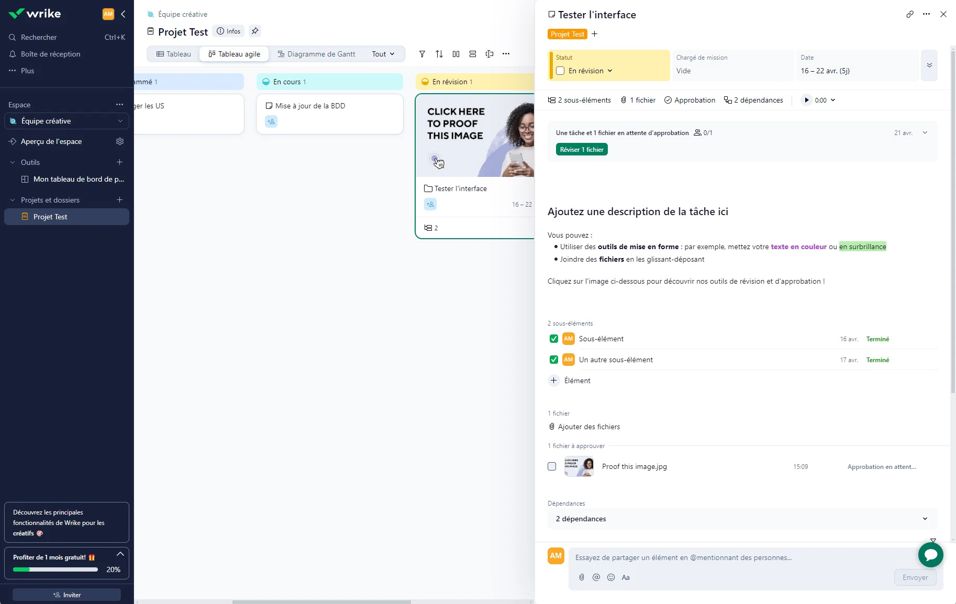Toggle the En révision status checkbox
The height and width of the screenshot is (604, 956).
560,71
